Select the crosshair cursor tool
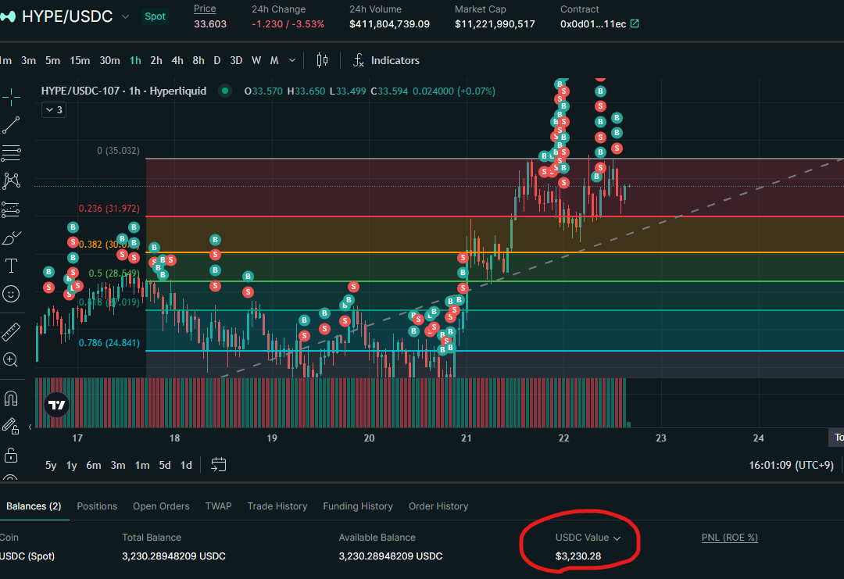The width and height of the screenshot is (844, 579). pos(11,97)
